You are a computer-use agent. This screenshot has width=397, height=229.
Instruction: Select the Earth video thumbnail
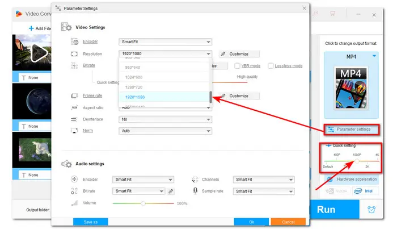[32, 101]
